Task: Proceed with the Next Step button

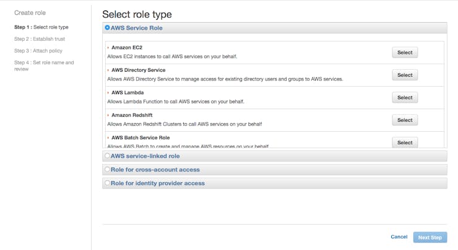Action: [430, 238]
